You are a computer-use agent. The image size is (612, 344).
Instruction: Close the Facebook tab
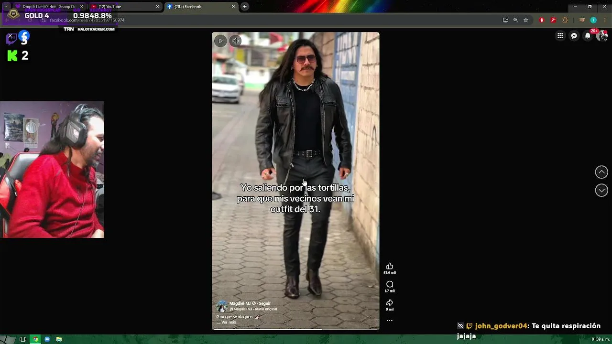pyautogui.click(x=233, y=7)
